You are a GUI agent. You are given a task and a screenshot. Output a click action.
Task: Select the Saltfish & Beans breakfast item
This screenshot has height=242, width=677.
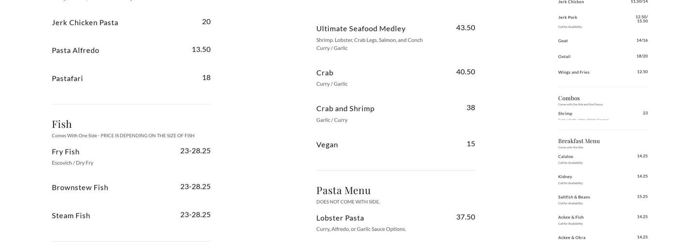coord(574,197)
